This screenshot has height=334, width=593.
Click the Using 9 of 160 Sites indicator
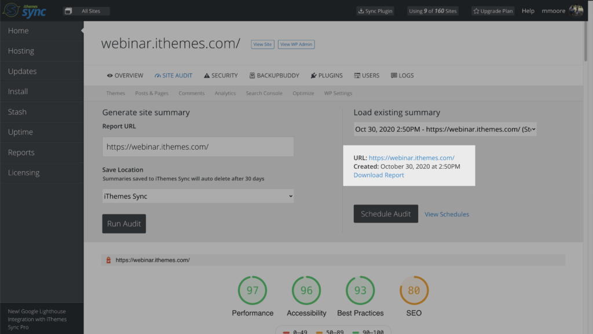[x=433, y=11]
